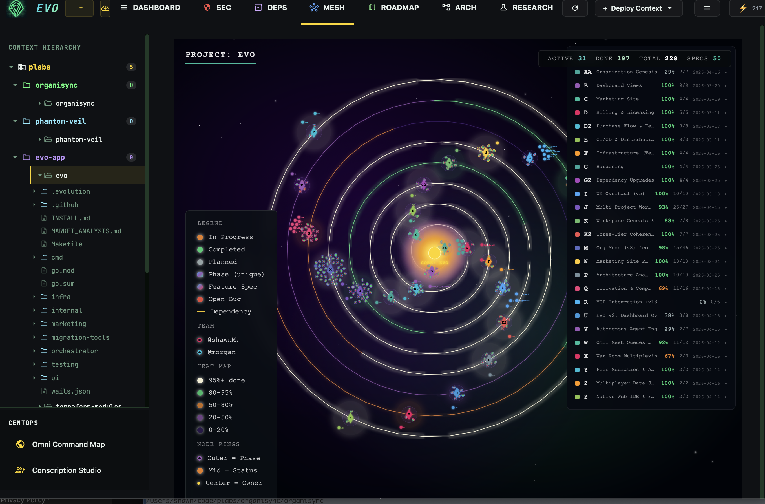Select the G2 node on the orbit map
765x504 pixels.
point(424,185)
